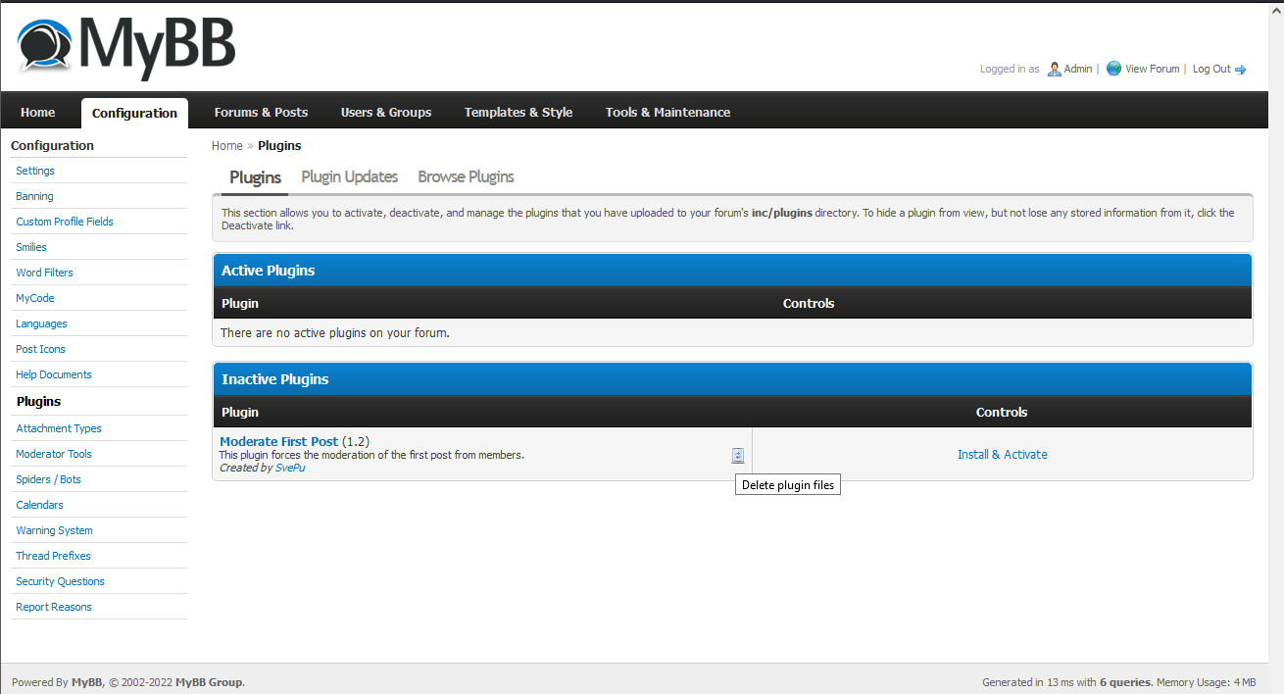Viewport: 1284px width, 694px height.
Task: Click the Admin user icon
Action: (1054, 69)
